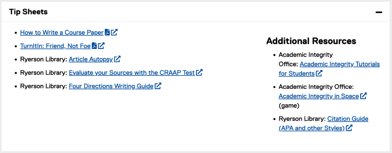This screenshot has height=153, width=392.
Task: Click the external link icon after Course Paper
Action: (x=114, y=32)
